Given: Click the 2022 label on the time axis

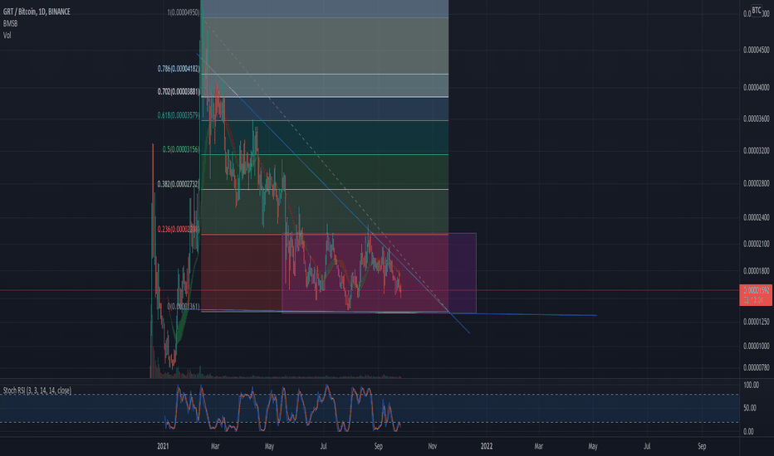Looking at the screenshot, I should click(x=487, y=446).
